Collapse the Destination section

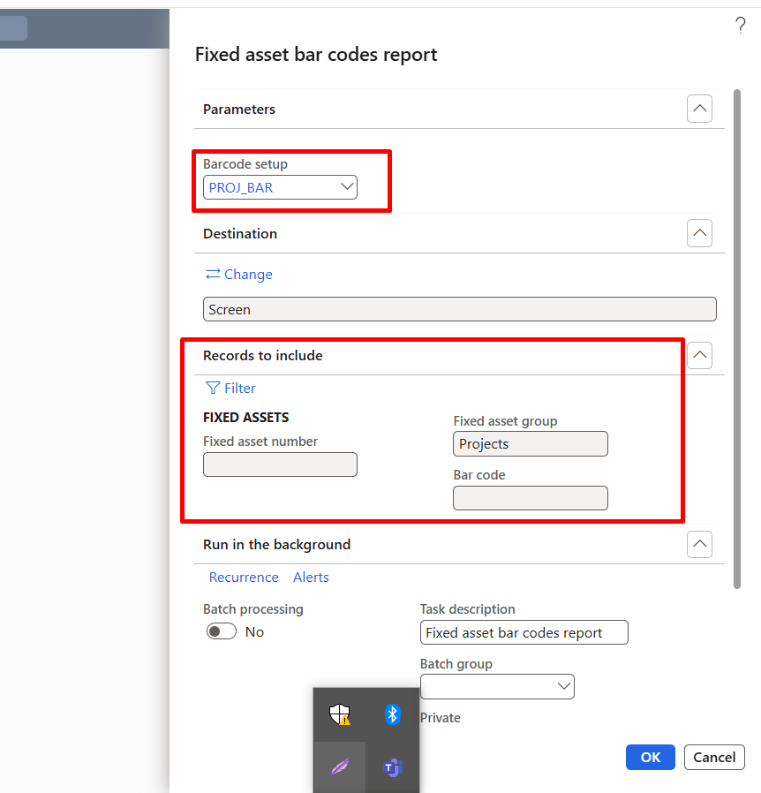tap(699, 233)
